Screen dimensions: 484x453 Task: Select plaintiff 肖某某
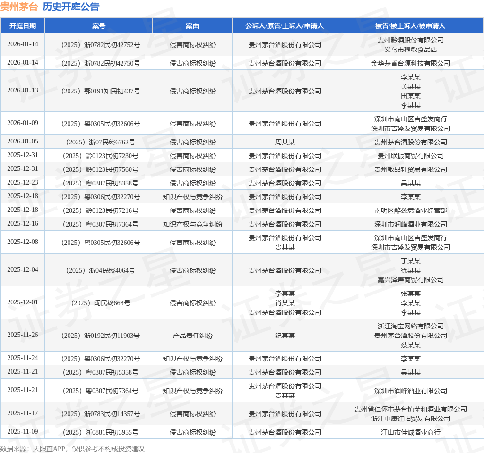(x=285, y=303)
